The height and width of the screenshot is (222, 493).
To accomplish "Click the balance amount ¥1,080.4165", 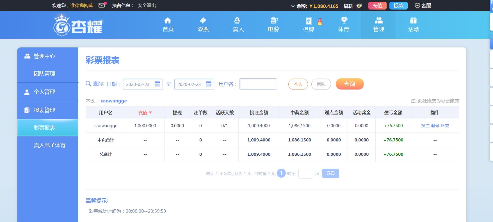I will coord(324,6).
